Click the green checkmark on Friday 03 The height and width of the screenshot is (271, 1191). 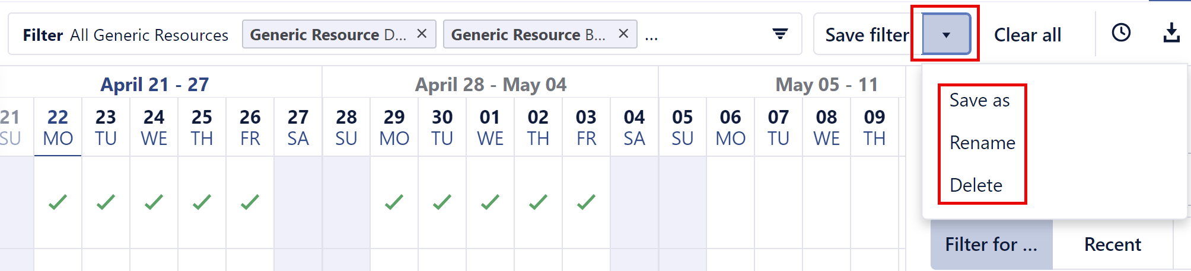pyautogui.click(x=586, y=202)
